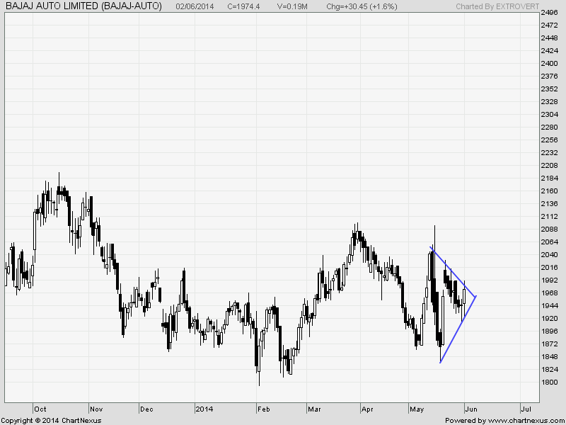Click the blue triangle's lowest corner point
This screenshot has width=566, height=425.
click(440, 363)
